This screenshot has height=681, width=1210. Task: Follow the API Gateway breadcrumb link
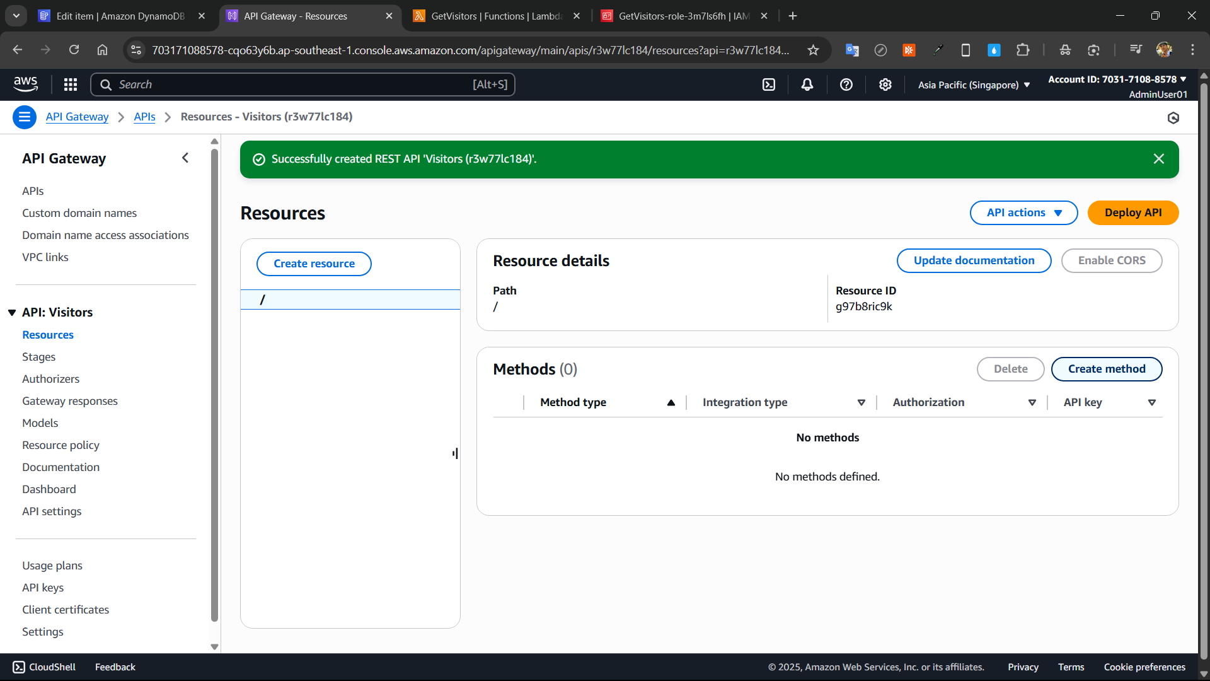tap(77, 117)
